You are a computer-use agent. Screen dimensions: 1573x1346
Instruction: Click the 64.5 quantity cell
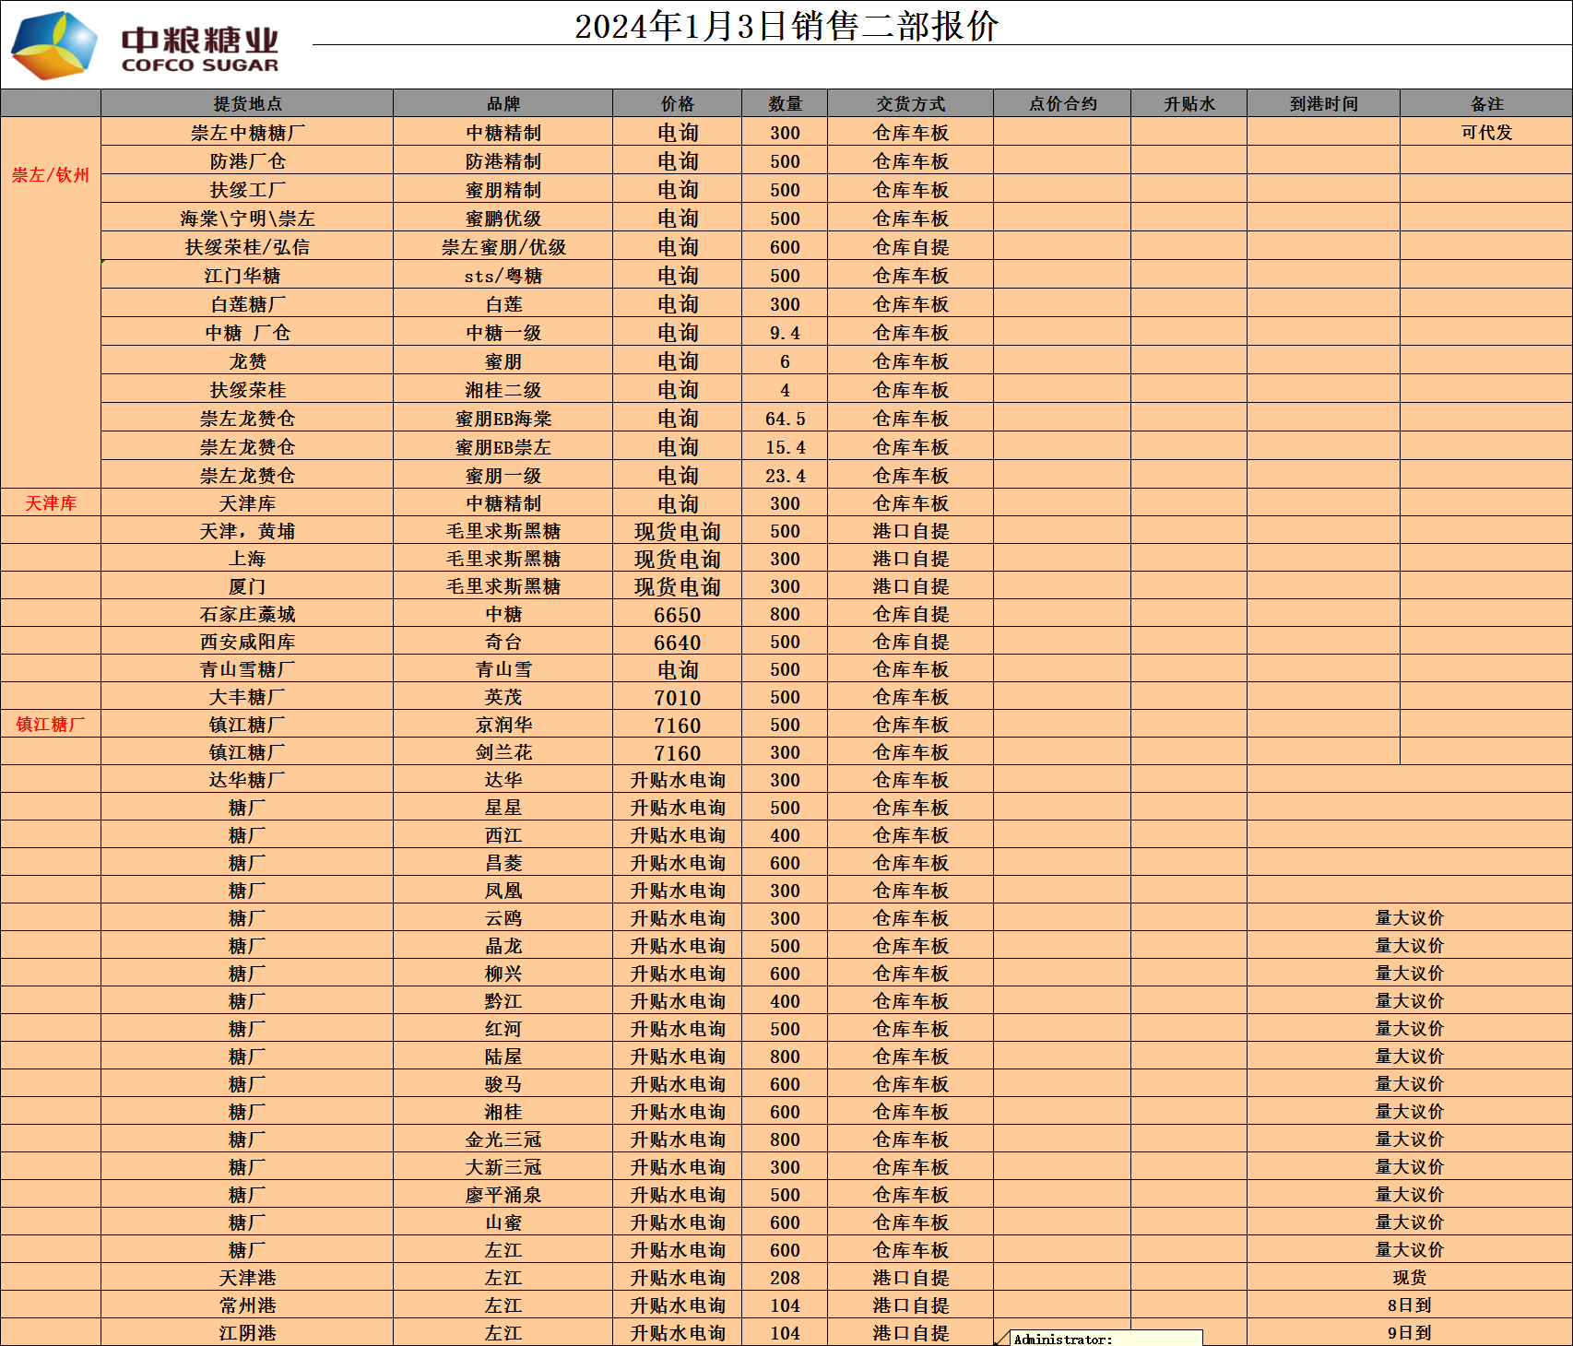click(x=785, y=419)
